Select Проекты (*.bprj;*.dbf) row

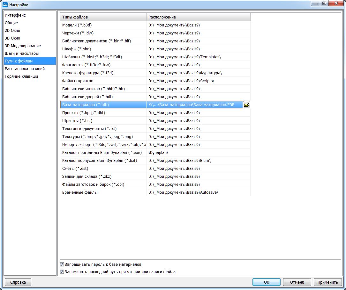tap(155, 112)
